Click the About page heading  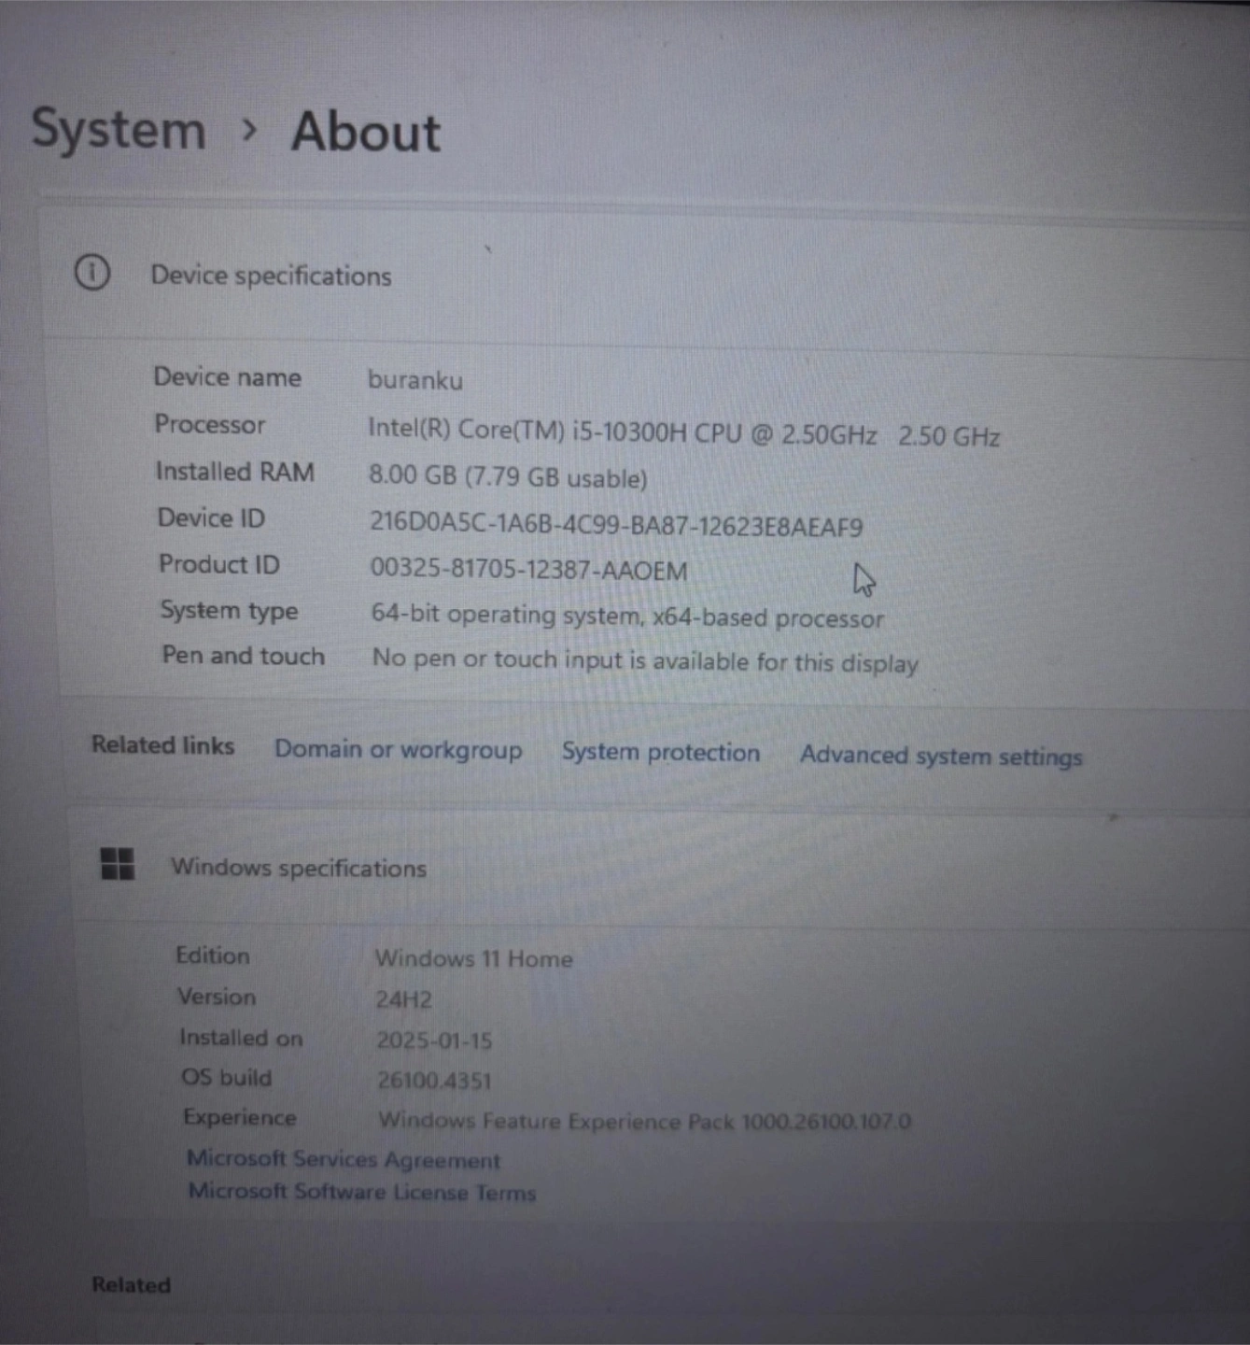pos(366,132)
